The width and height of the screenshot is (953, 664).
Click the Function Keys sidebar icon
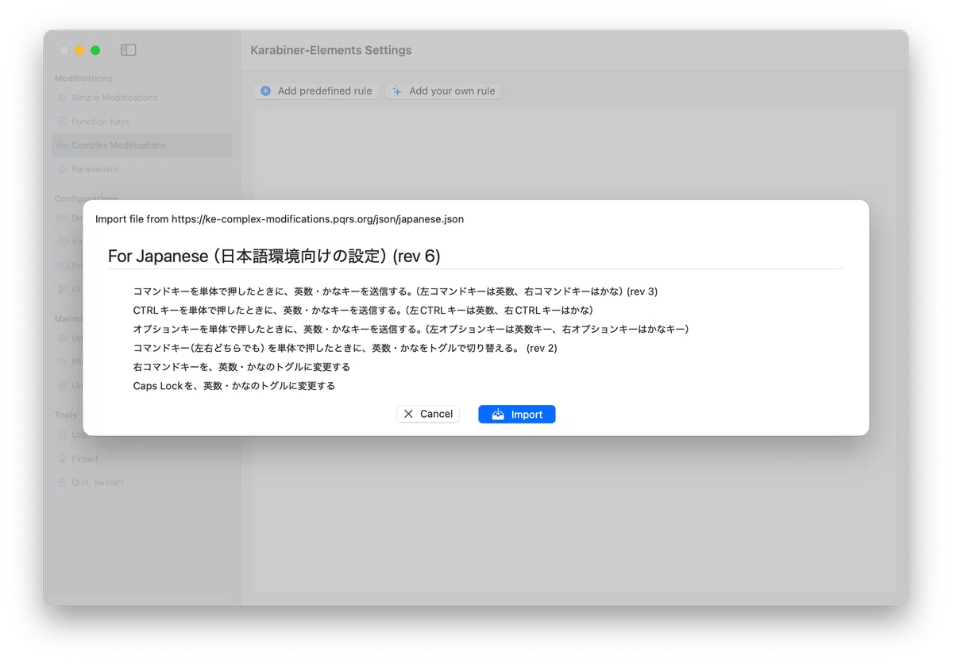click(62, 122)
